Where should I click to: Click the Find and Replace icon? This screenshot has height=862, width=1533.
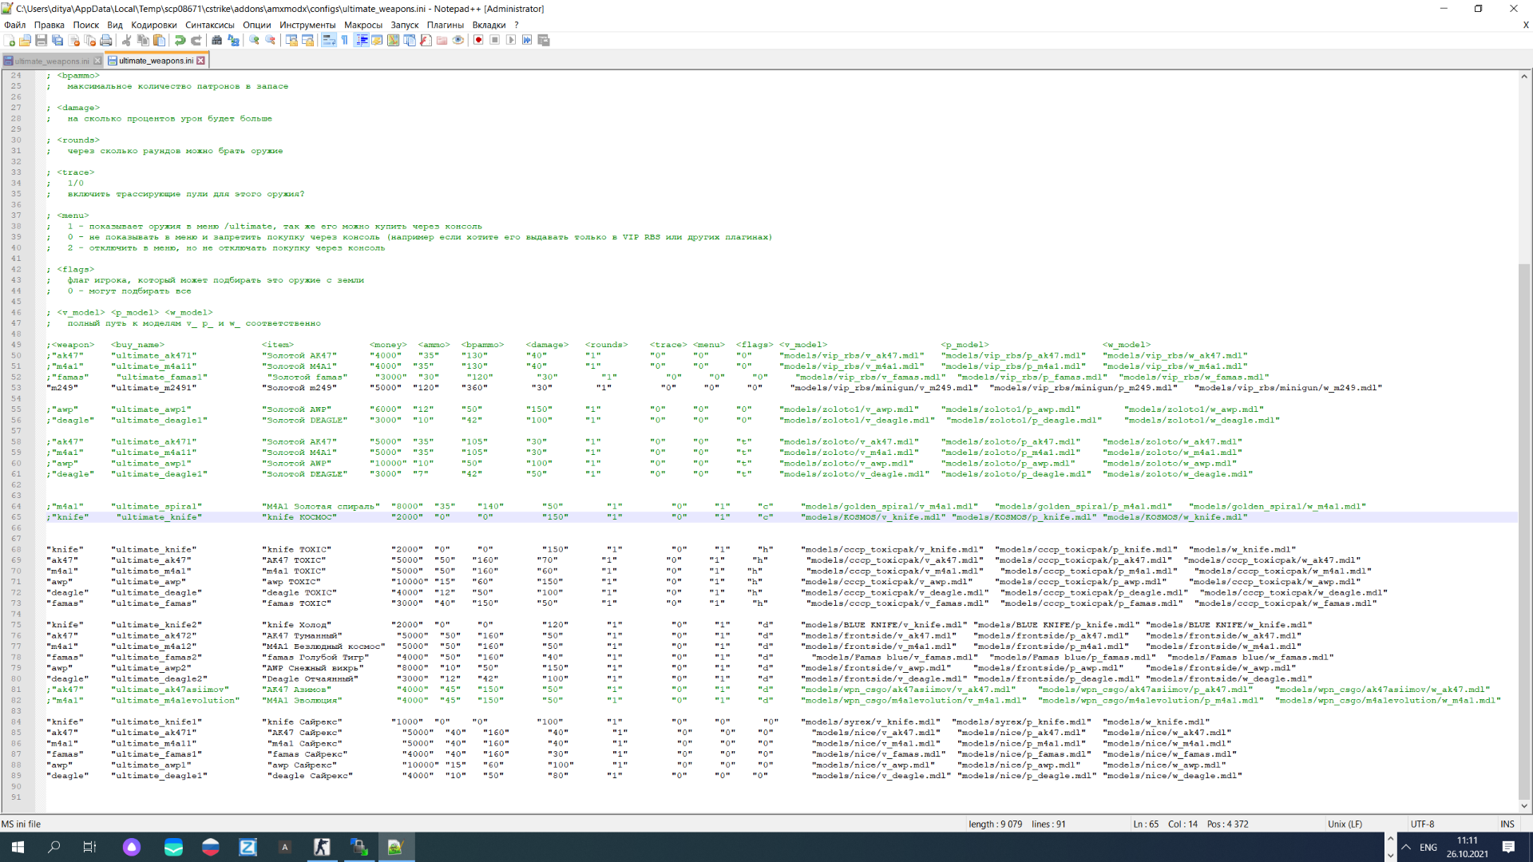[x=233, y=40]
